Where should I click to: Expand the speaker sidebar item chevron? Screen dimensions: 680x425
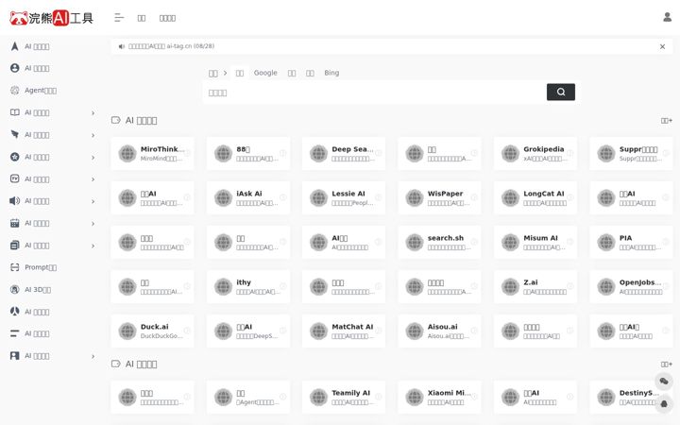click(x=93, y=201)
